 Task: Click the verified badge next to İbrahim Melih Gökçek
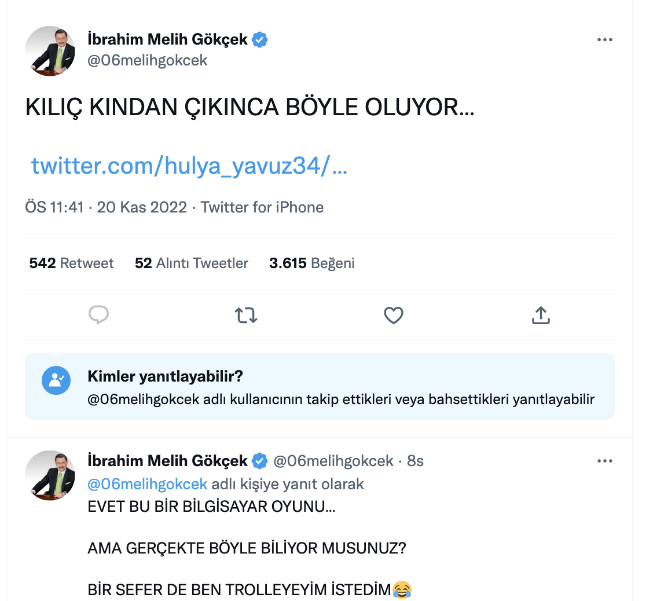(x=259, y=39)
